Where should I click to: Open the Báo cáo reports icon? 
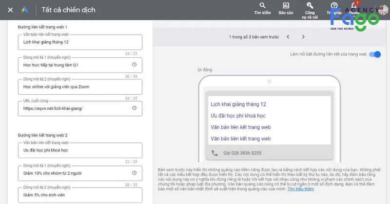click(x=286, y=9)
